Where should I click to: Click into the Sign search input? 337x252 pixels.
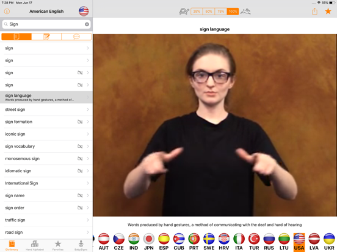pos(46,24)
